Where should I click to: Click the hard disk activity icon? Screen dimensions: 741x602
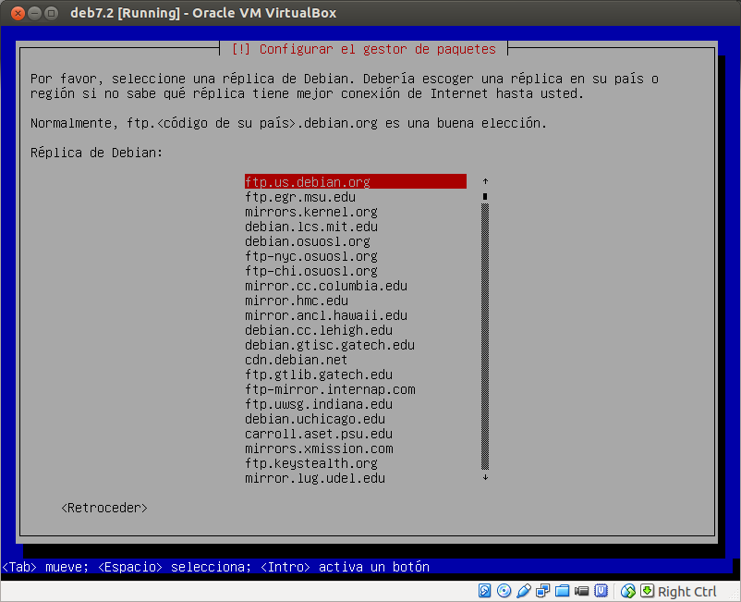pos(484,591)
